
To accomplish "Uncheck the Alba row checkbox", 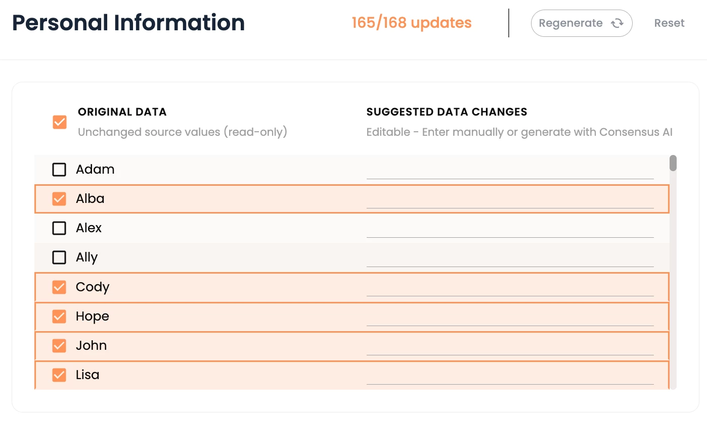I will [59, 199].
